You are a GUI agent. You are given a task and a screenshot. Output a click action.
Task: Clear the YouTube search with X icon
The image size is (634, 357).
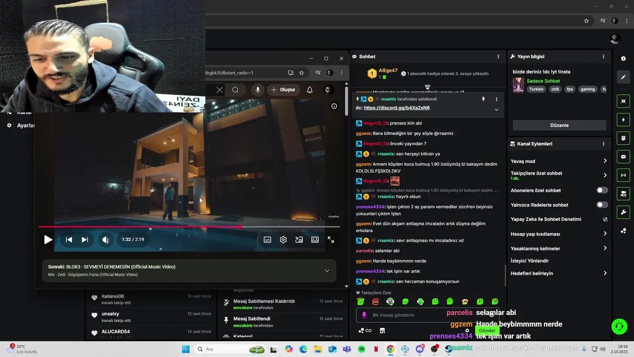(x=219, y=90)
